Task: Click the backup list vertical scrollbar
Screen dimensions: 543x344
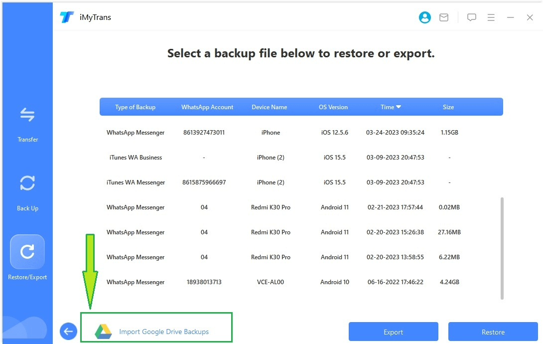Action: pyautogui.click(x=502, y=248)
